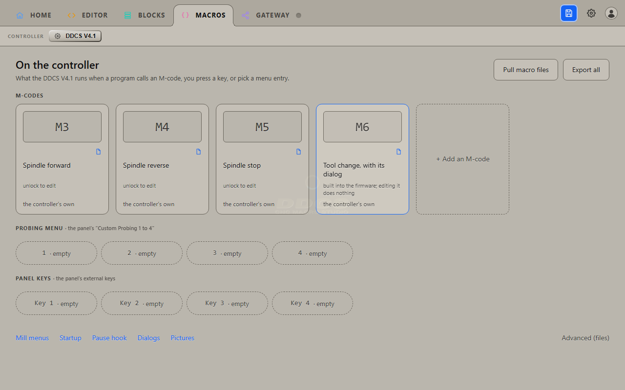The height and width of the screenshot is (390, 625).
Task: Click probing menu slot 4 empty
Action: [x=312, y=253]
